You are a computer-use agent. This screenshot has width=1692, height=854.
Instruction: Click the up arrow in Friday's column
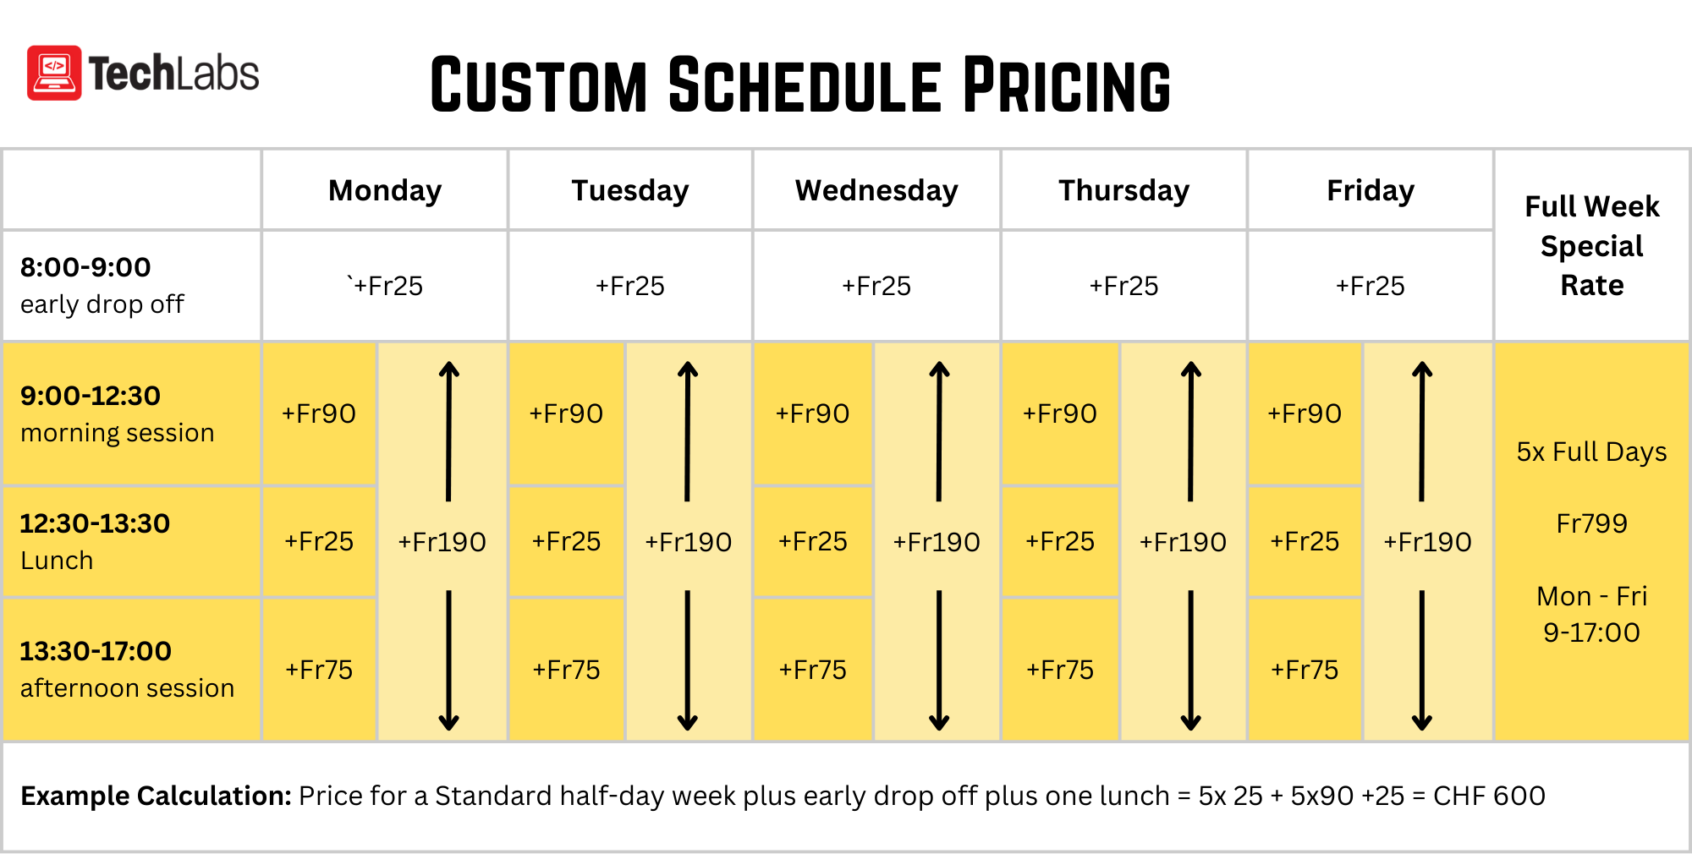click(x=1422, y=431)
